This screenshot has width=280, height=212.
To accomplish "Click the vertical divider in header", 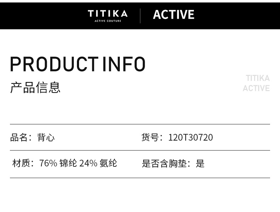I will tap(140, 16).
